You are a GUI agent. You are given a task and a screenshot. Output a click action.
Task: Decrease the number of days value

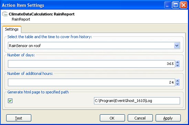click(x=178, y=66)
